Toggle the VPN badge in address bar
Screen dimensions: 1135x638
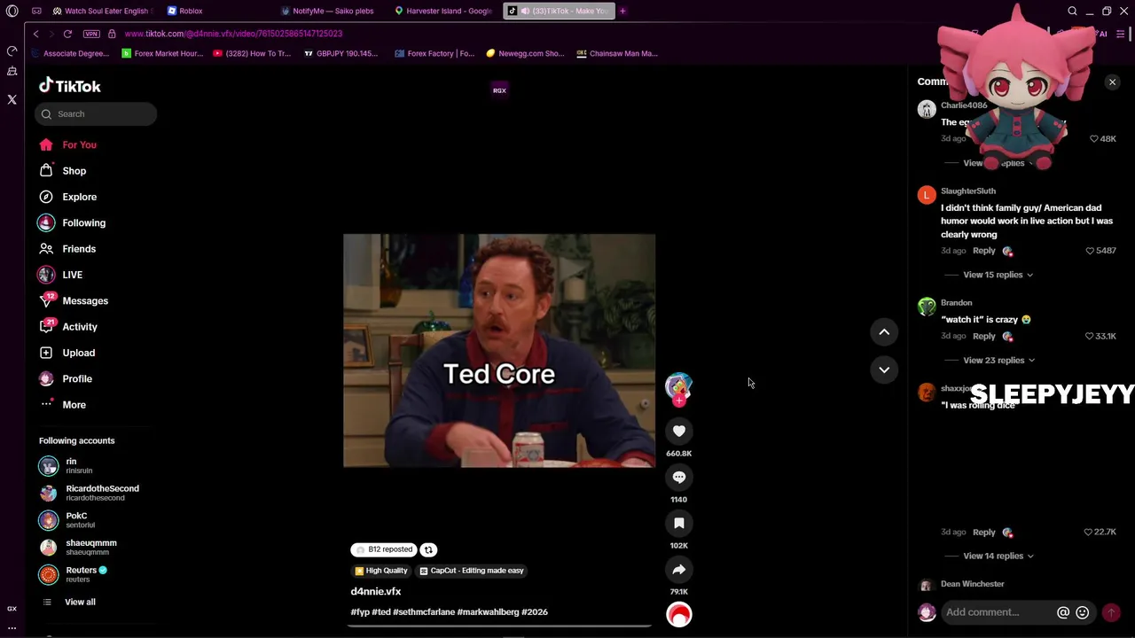point(91,34)
